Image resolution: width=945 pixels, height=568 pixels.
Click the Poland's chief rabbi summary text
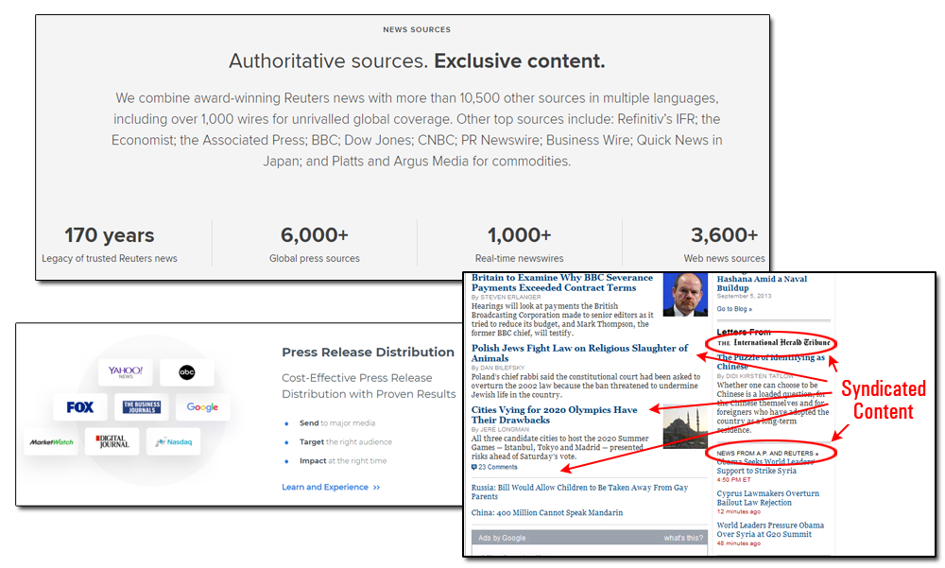click(x=586, y=386)
